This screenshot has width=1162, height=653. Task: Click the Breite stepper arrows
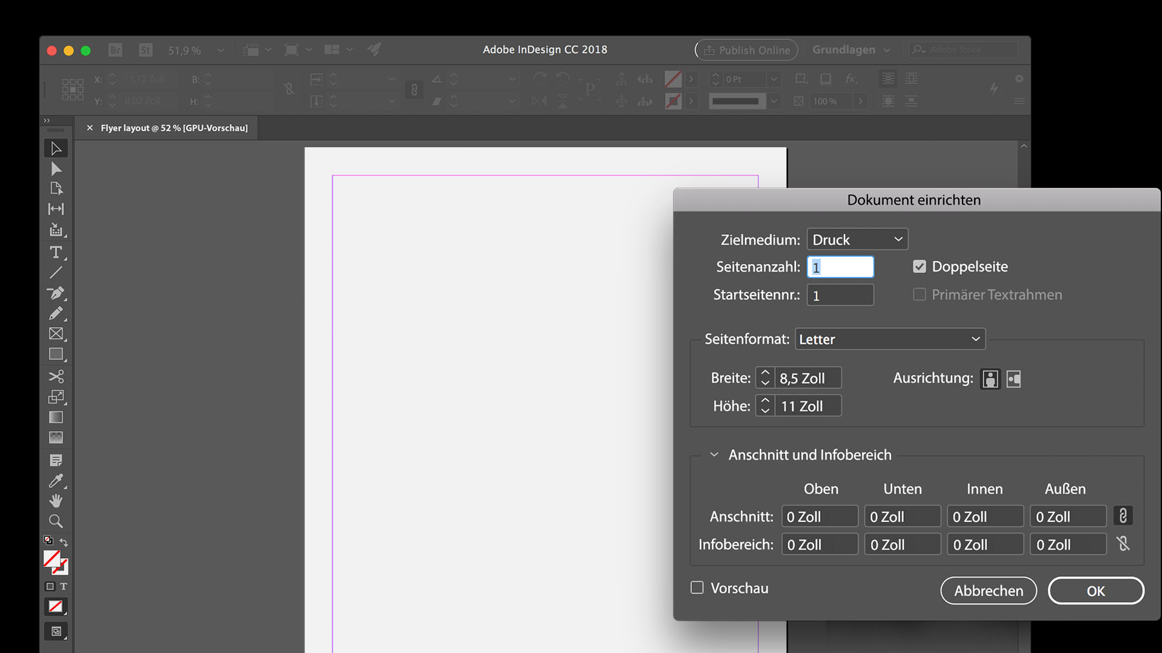(765, 378)
